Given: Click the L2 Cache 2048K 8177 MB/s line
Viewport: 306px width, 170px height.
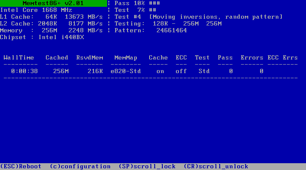Looking at the screenshot, I should (x=51, y=24).
